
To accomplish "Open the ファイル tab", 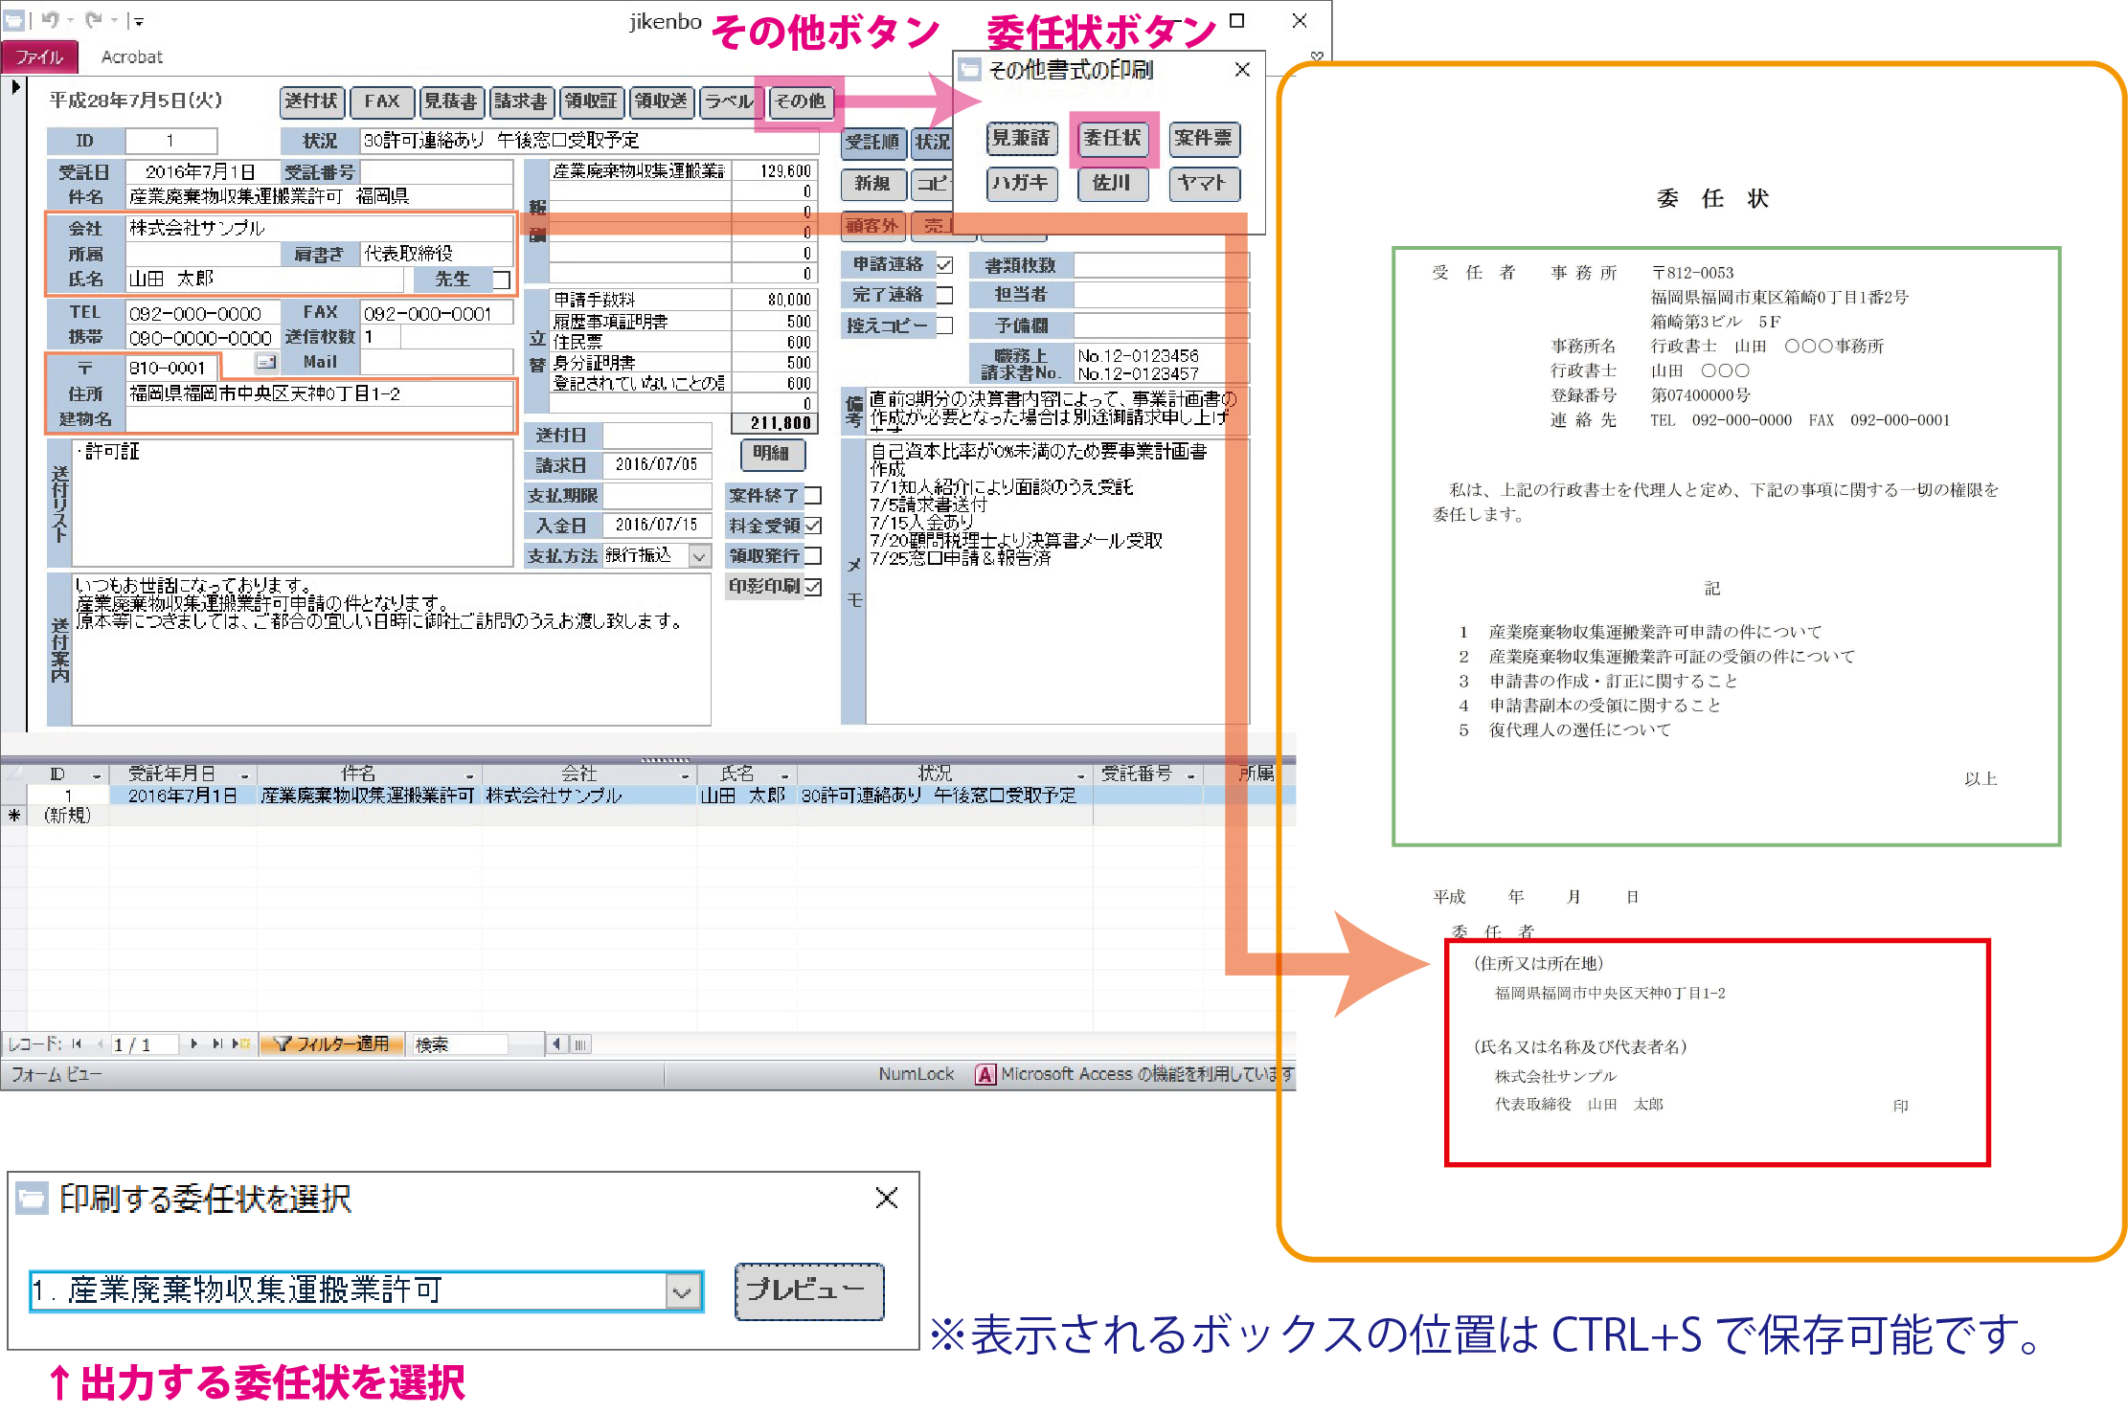I will point(39,57).
